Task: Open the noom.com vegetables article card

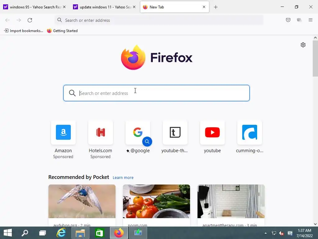Action: [157, 205]
